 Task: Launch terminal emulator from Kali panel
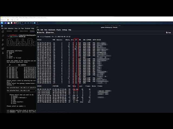click(x=17, y=23)
